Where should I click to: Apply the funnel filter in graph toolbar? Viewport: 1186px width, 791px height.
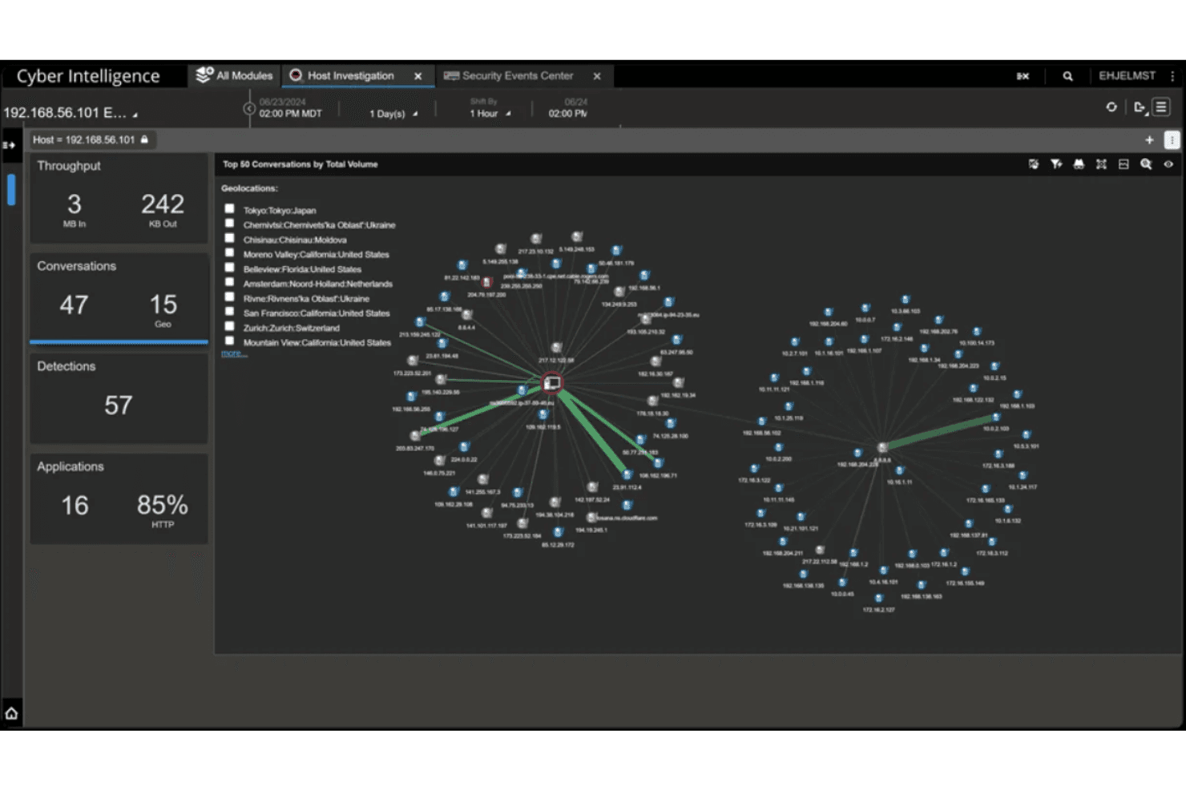[x=1056, y=164]
